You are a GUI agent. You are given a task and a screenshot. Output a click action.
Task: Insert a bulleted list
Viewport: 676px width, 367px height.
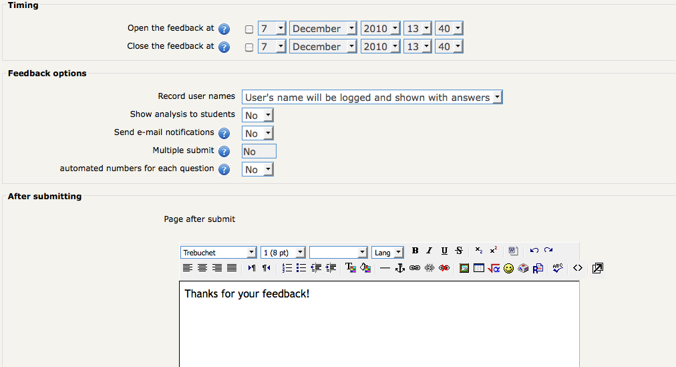point(301,268)
